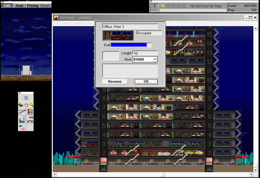The height and width of the screenshot is (178, 260).
Task: Choose the coffee cup fast food tool
Action: coord(22,127)
